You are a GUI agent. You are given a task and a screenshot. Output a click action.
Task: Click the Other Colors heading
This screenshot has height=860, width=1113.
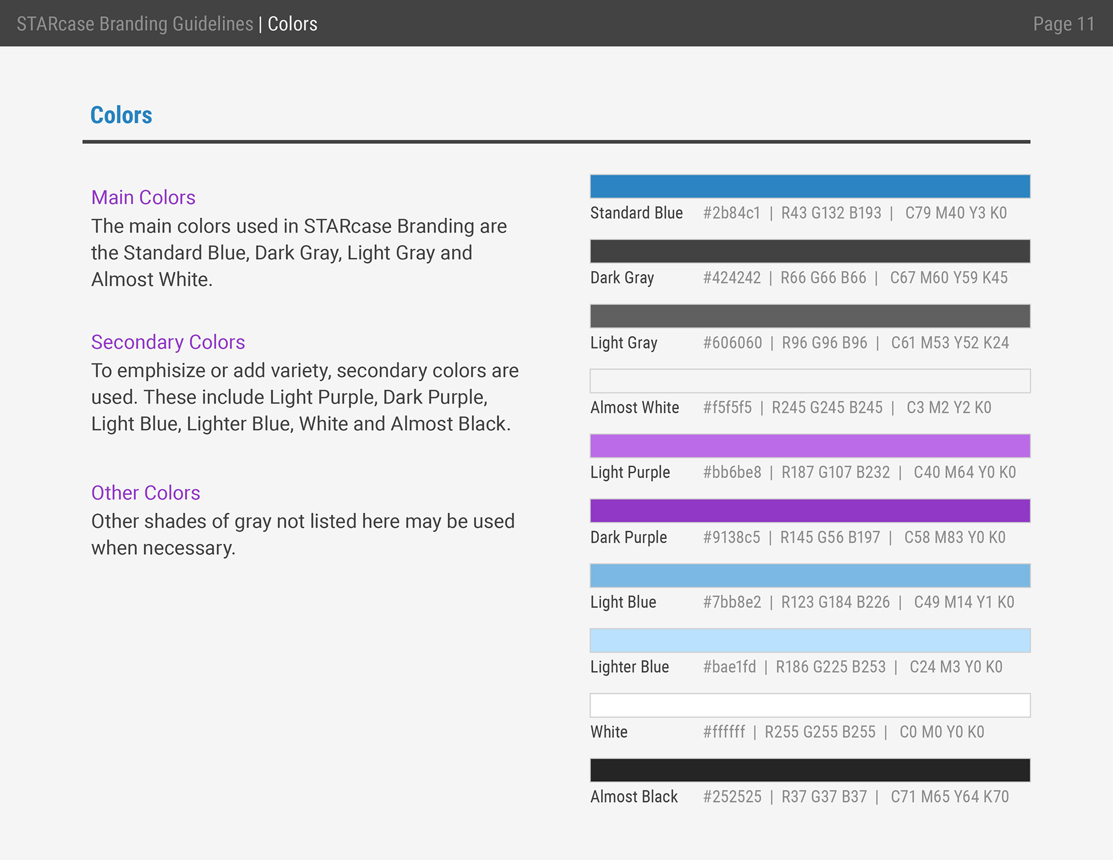click(x=146, y=493)
